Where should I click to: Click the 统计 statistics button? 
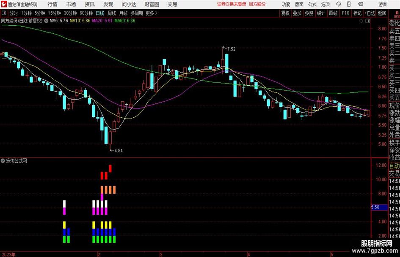pos(321,13)
